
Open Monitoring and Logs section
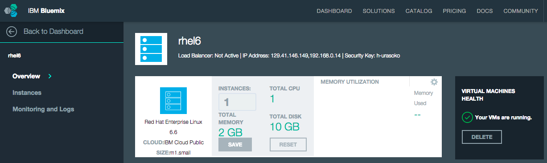pyautogui.click(x=43, y=109)
